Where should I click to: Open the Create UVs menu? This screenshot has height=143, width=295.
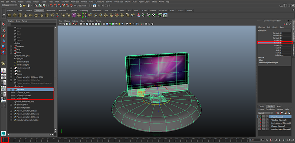100,2
